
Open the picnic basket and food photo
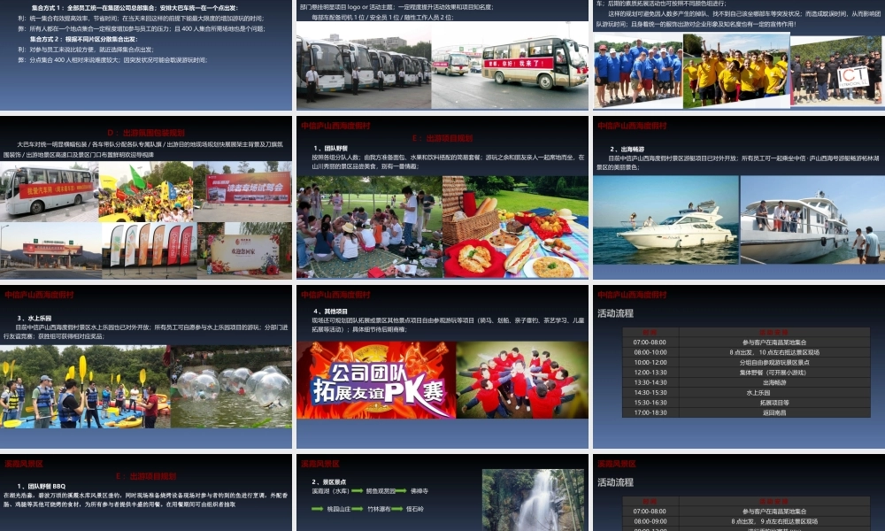coord(515,227)
